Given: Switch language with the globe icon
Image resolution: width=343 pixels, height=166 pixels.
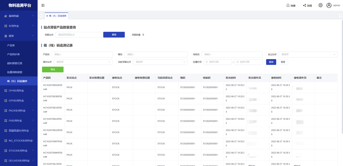Looking at the screenshot, I should click(x=320, y=6).
